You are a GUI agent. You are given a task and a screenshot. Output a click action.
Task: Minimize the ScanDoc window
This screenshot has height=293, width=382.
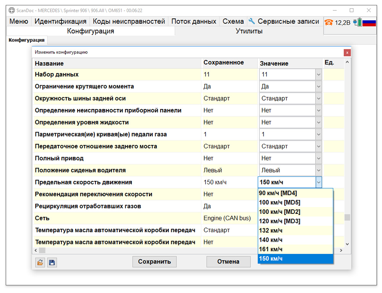[335, 10]
